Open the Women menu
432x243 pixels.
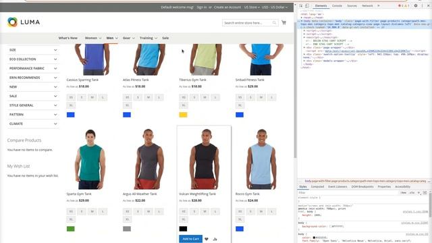(x=93, y=38)
